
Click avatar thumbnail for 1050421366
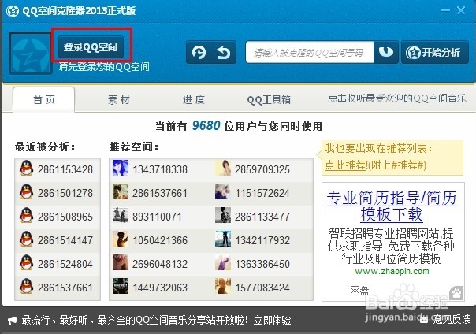[121, 239]
